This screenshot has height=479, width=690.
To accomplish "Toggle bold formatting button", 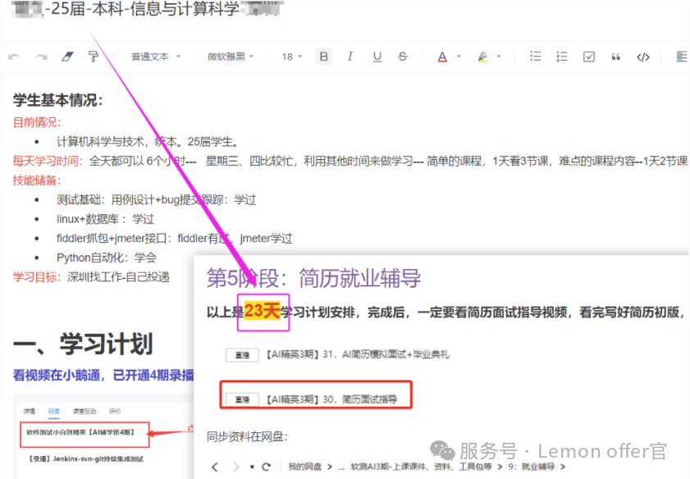I will pyautogui.click(x=323, y=57).
